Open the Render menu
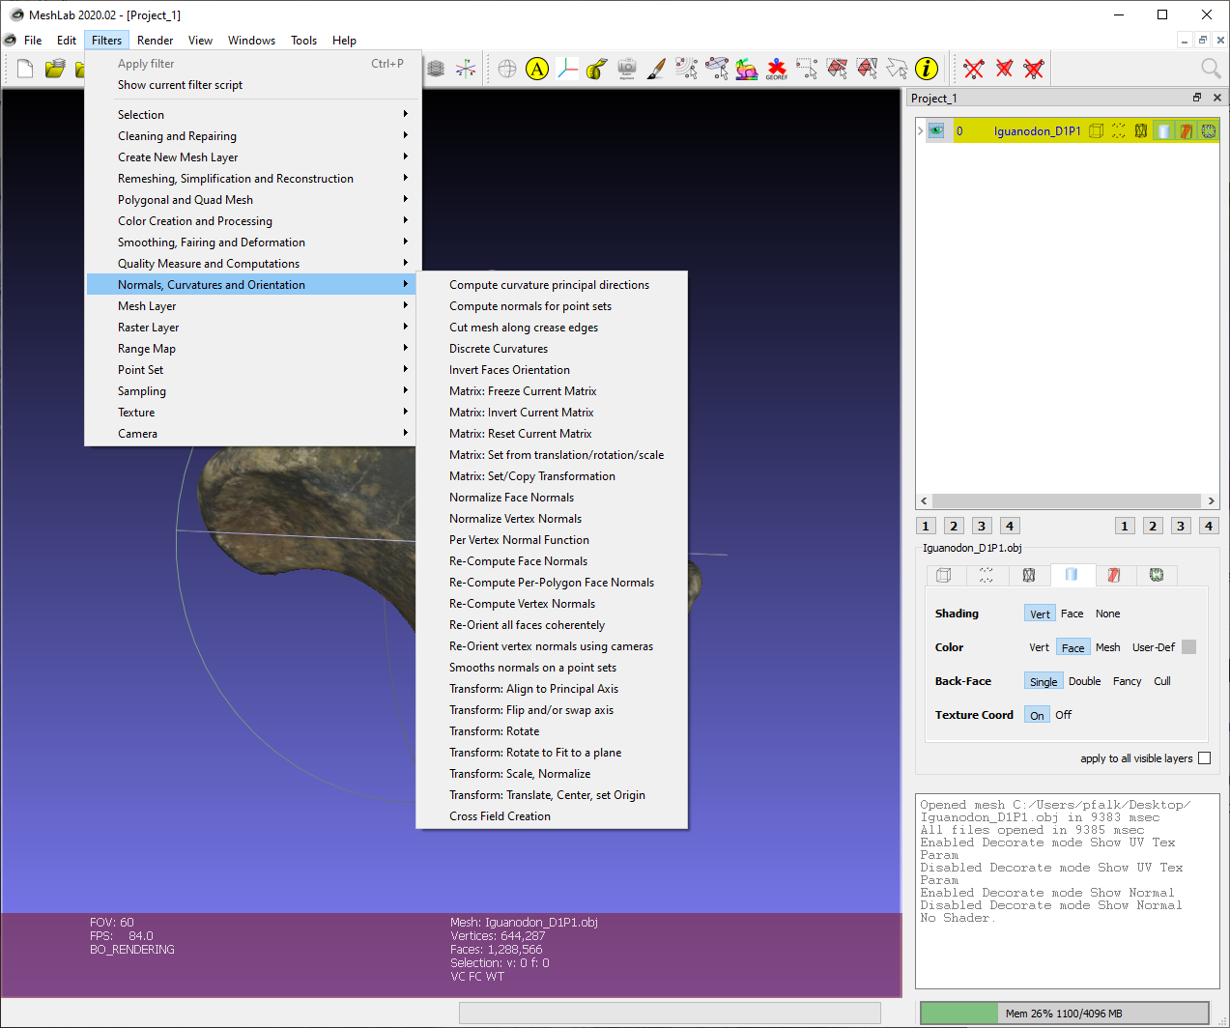The height and width of the screenshot is (1028, 1230). pos(154,40)
